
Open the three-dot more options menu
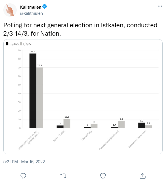pyautogui.click(x=160, y=6)
